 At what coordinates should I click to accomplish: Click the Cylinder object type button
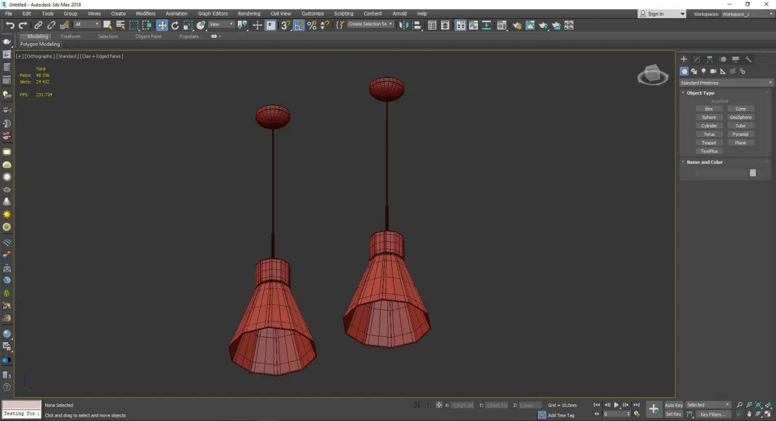point(709,126)
